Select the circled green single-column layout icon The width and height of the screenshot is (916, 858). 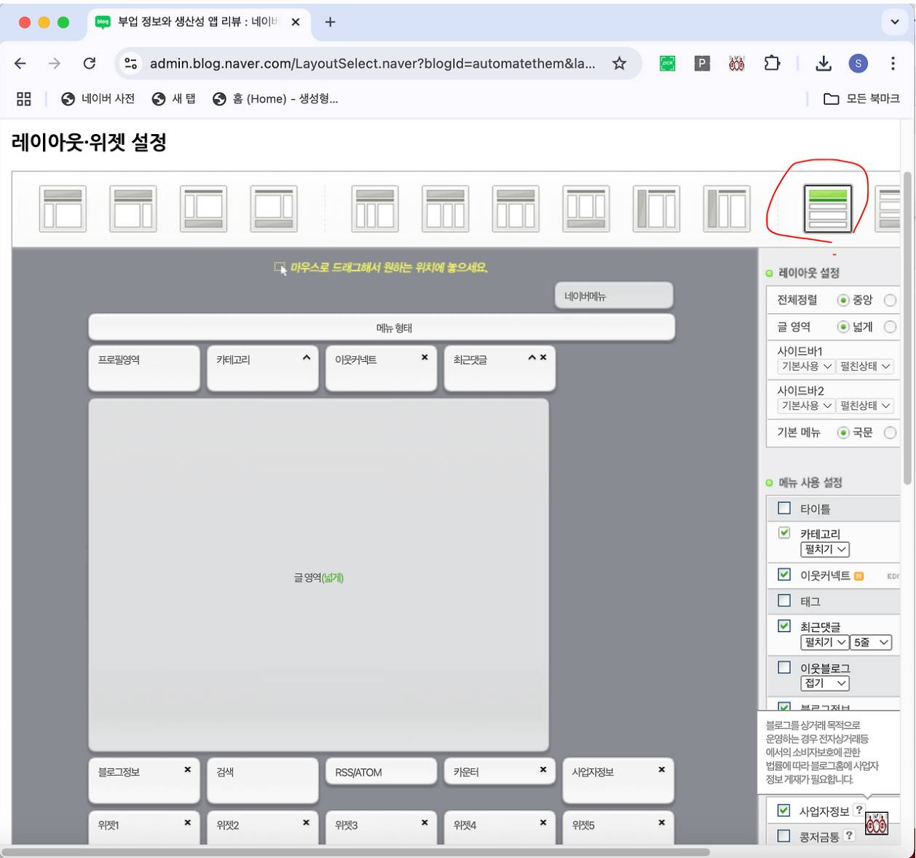[827, 209]
